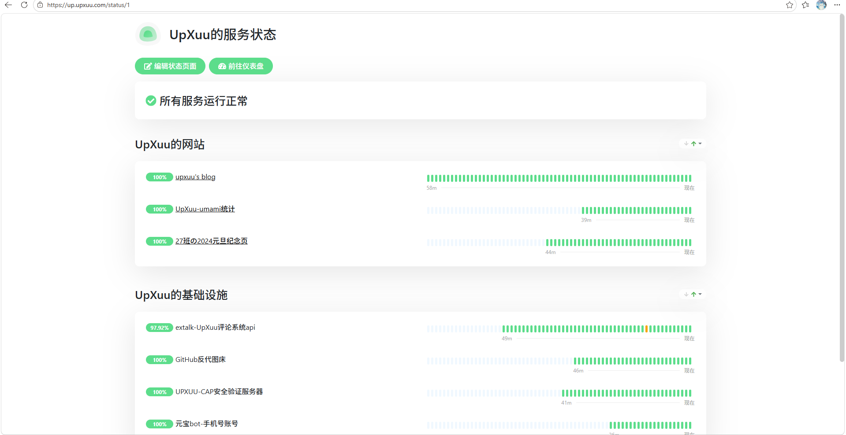Click extalk-UpXuu评论系统api monitor name
The width and height of the screenshot is (846, 435).
215,328
